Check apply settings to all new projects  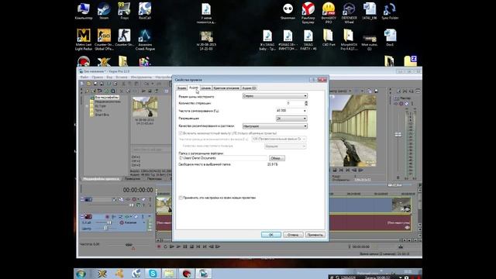coord(181,198)
